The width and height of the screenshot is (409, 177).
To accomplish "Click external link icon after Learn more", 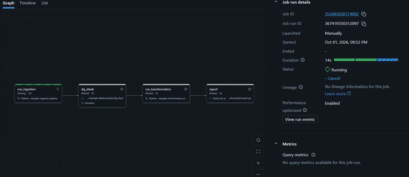I will (349, 94).
